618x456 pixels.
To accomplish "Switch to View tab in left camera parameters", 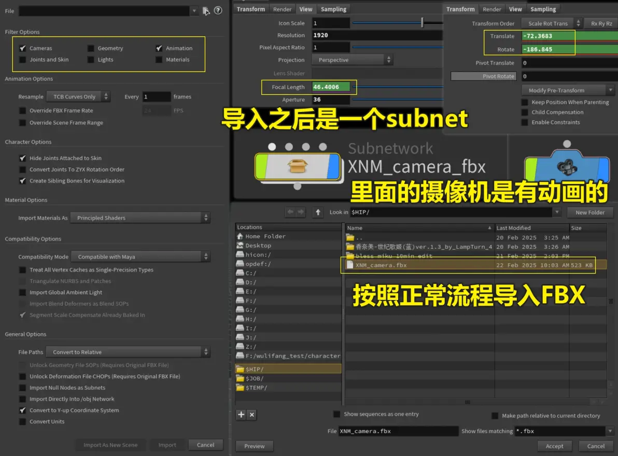I will coord(305,9).
